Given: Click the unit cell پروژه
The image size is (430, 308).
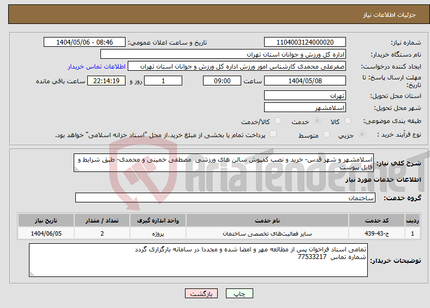Looking at the screenshot, I should coord(158,233).
